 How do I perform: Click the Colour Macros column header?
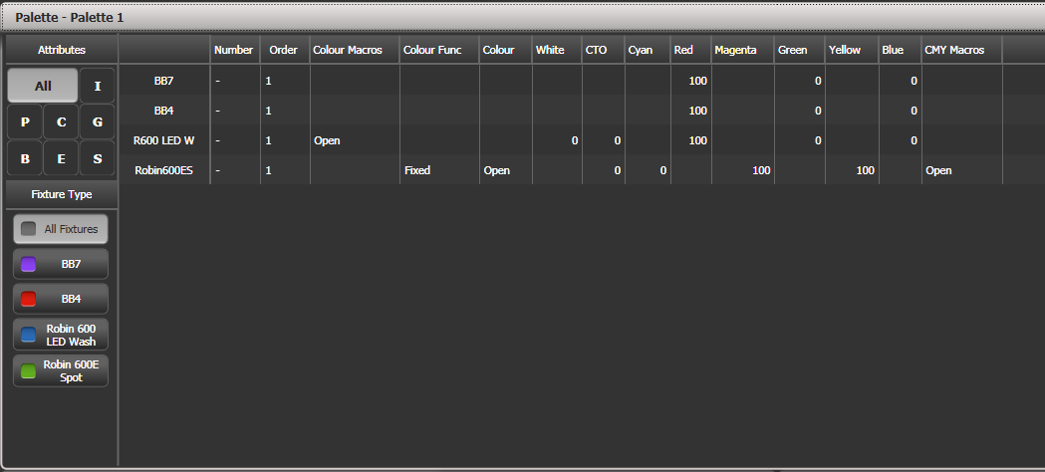coord(355,50)
